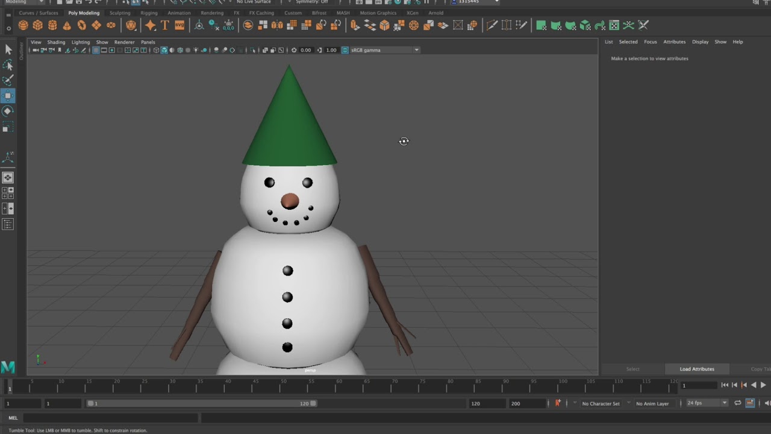The image size is (771, 434).
Task: Step back one frame
Action: pyautogui.click(x=734, y=385)
